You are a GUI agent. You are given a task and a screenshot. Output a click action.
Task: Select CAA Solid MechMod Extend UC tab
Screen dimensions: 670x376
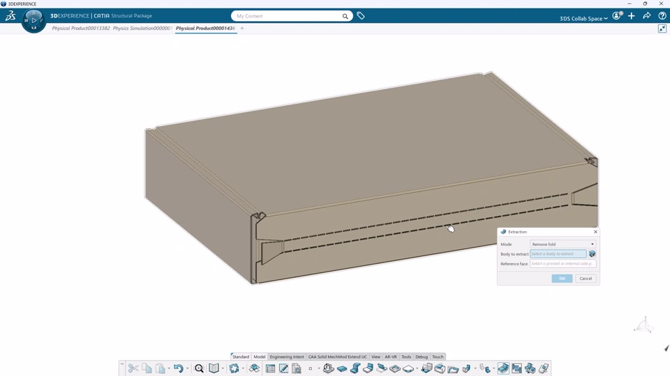pyautogui.click(x=338, y=357)
